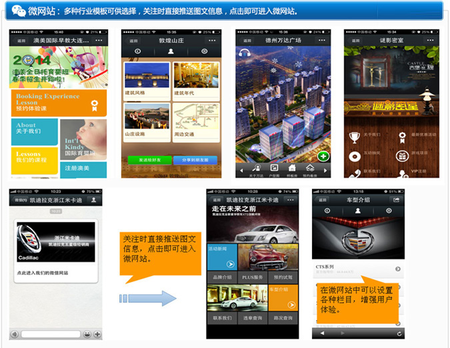Select the 联系我们 tile on Cadillac website screen
Screen dimensions: 450x348
[x=222, y=318]
